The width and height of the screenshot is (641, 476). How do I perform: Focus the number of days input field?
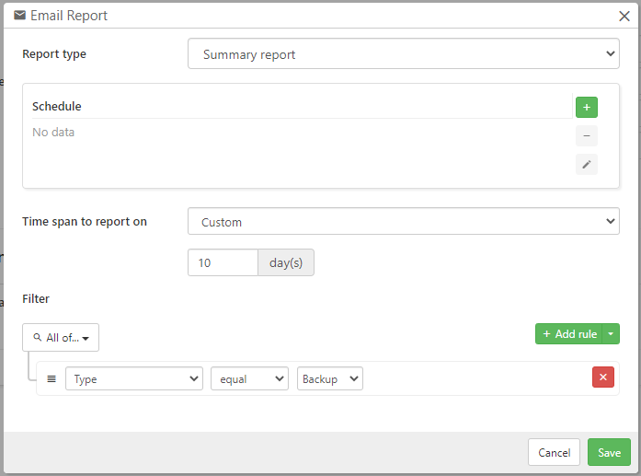[223, 262]
